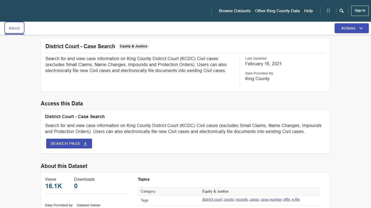Click the apps grid icon in header
This screenshot has width=371, height=208.
pos(328,11)
